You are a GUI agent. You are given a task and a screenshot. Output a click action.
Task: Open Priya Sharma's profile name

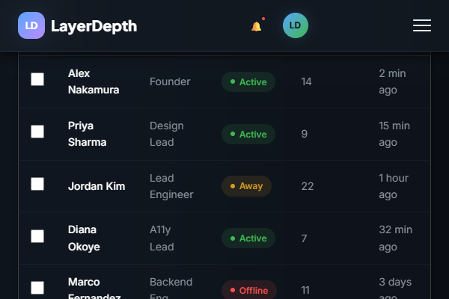click(x=87, y=134)
